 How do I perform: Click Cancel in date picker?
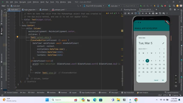tap(156, 80)
